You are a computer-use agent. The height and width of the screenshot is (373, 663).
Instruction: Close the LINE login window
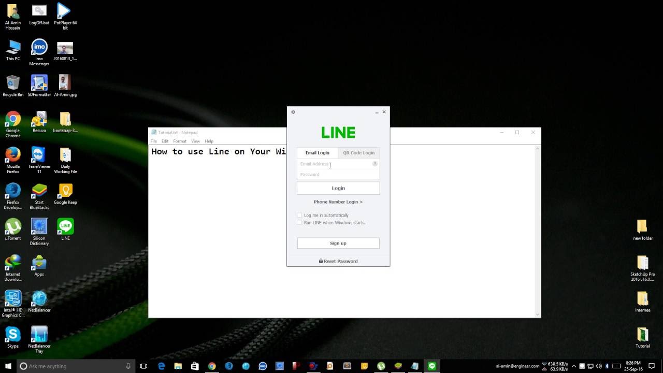[384, 112]
